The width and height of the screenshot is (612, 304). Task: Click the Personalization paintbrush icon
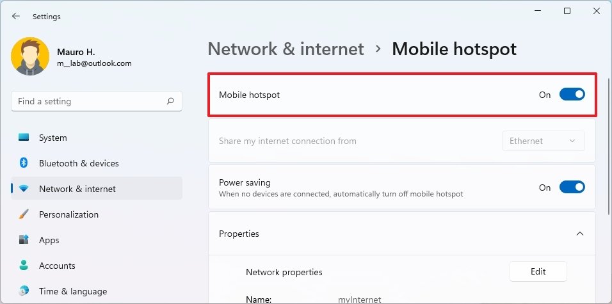click(x=24, y=214)
